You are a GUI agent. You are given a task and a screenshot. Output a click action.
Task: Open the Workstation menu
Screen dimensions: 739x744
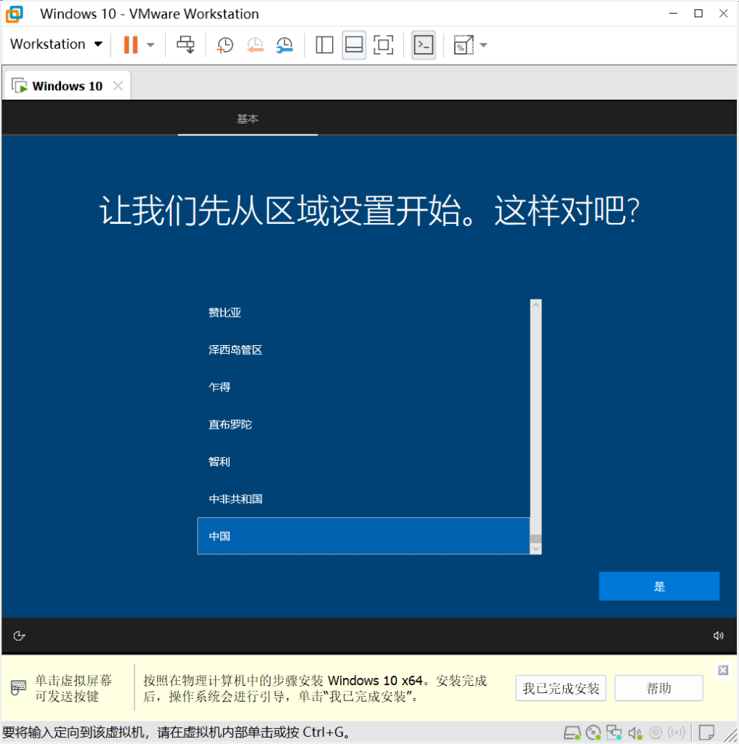coord(56,44)
